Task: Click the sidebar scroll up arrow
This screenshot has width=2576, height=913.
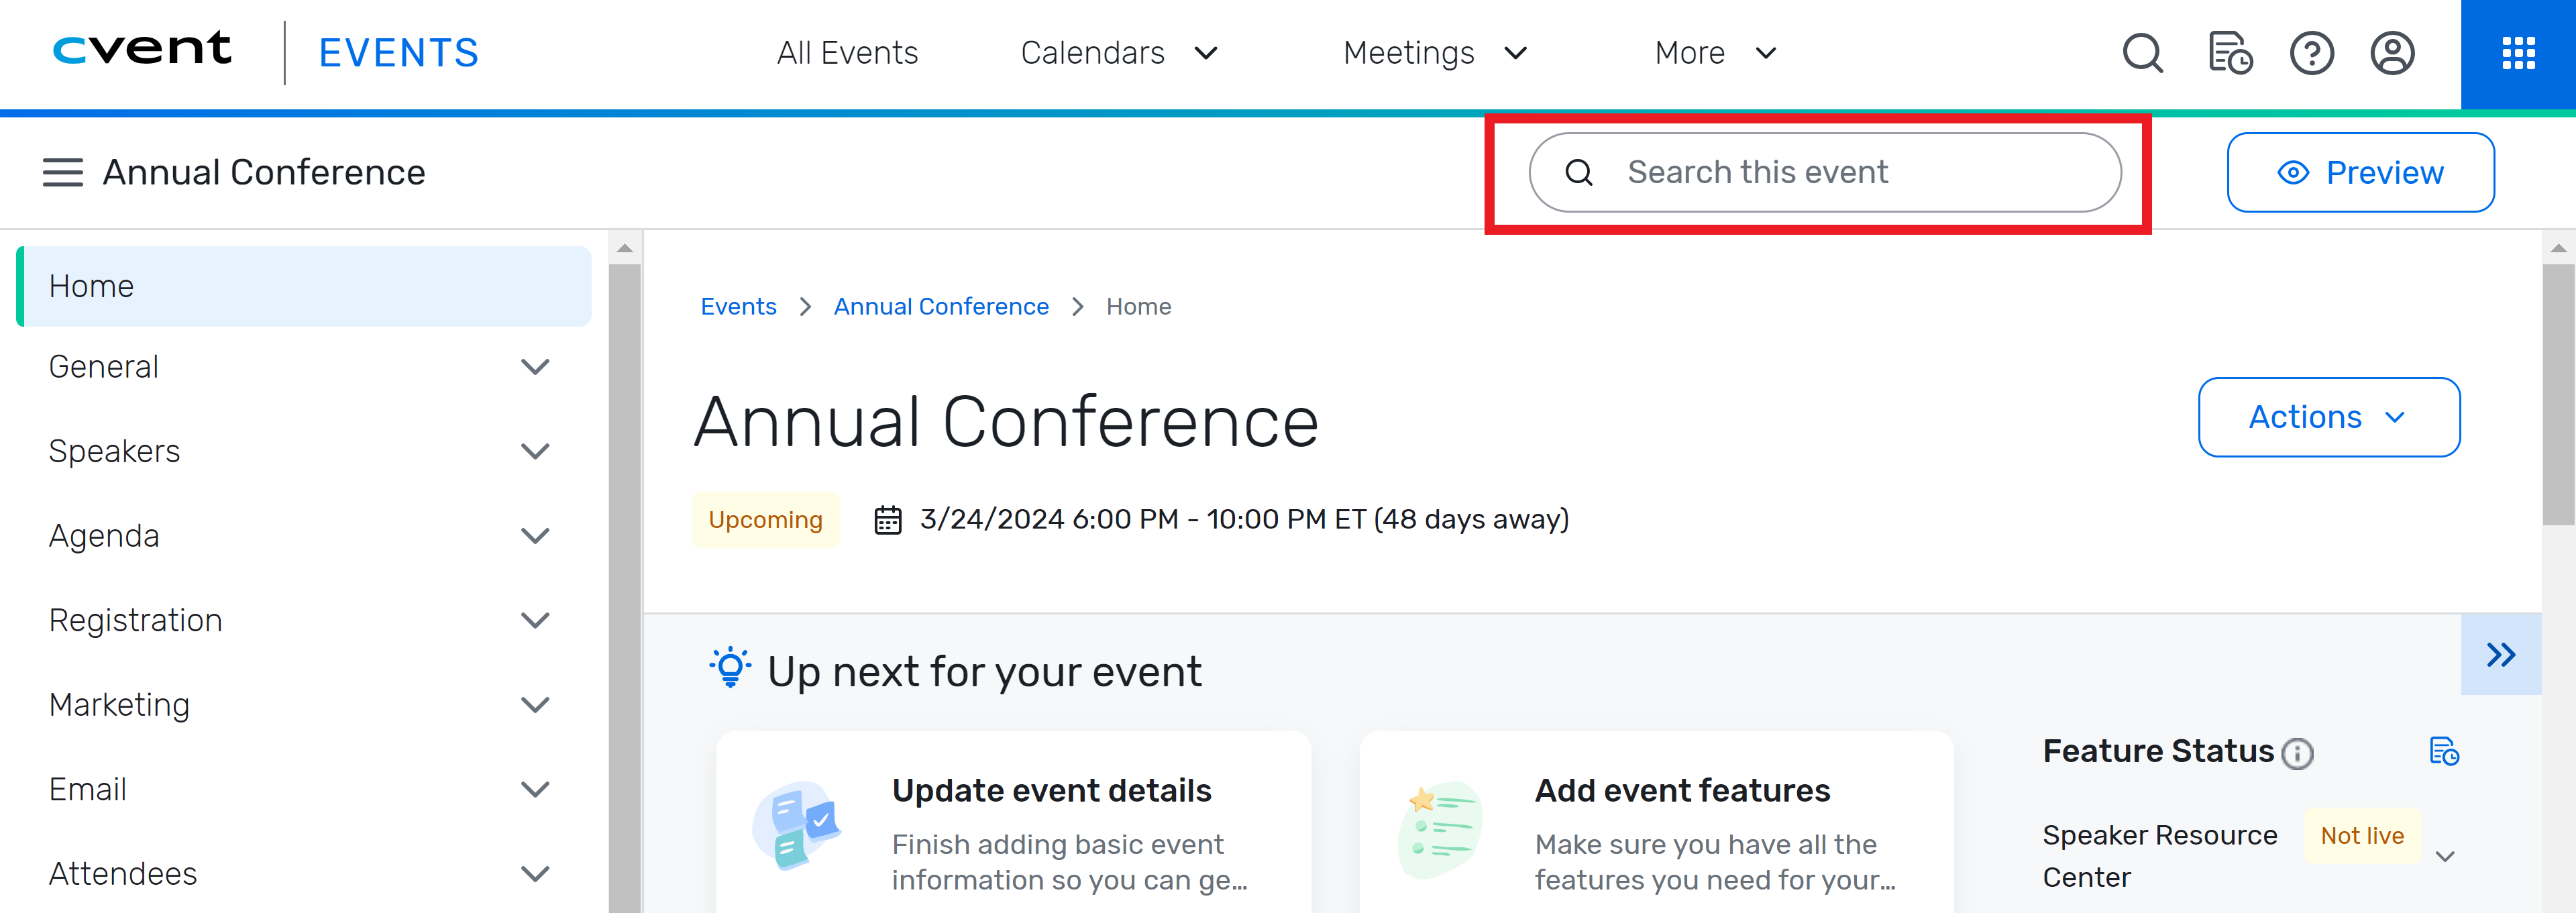Action: point(624,248)
